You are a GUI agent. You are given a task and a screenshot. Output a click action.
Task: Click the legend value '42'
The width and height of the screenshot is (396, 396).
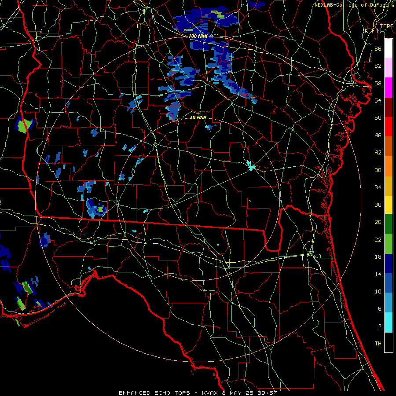coord(378,153)
